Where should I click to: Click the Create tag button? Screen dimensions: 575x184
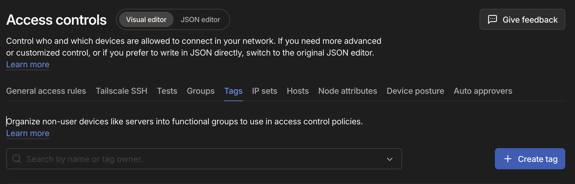(x=530, y=159)
